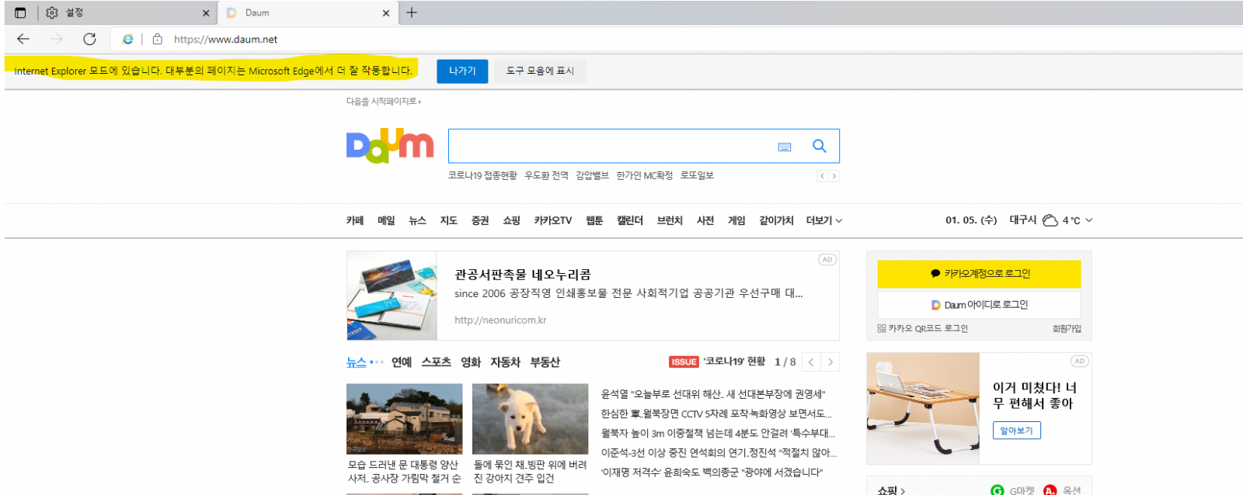The height and width of the screenshot is (495, 1243).
Task: Click the site lock icon in address bar
Action: [x=158, y=39]
